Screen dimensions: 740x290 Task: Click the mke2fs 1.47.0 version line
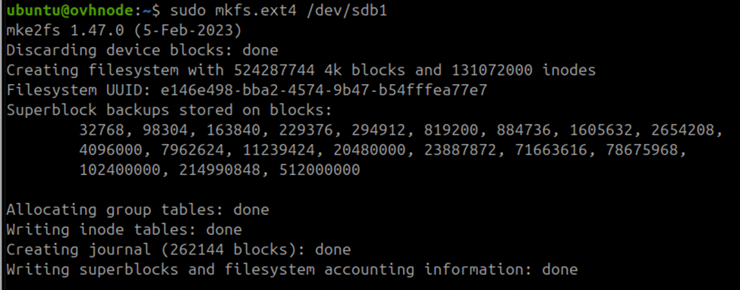124,30
